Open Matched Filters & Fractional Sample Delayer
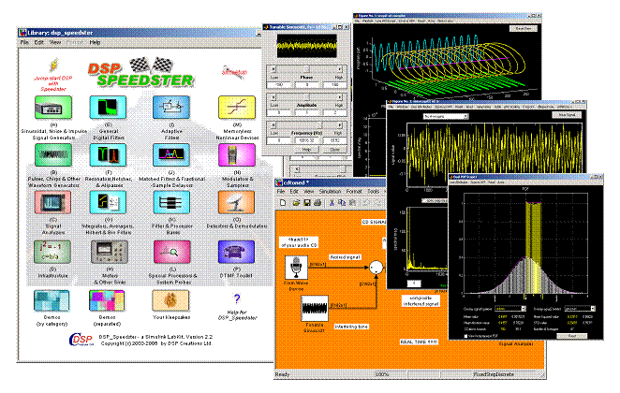 click(x=171, y=154)
